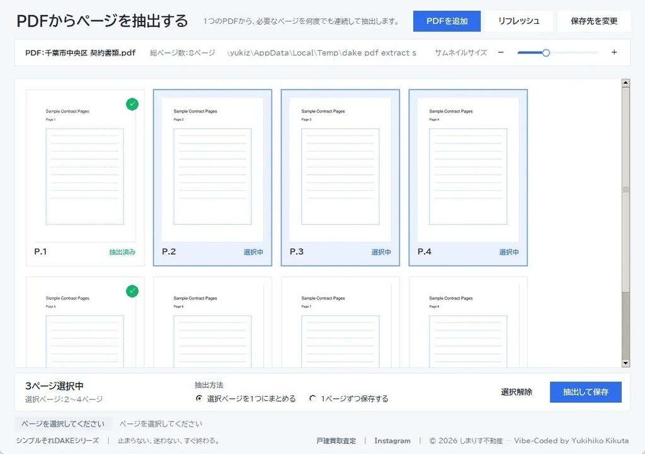Click green checkmark badge on Page 5
This screenshot has height=454, width=645.
click(132, 291)
